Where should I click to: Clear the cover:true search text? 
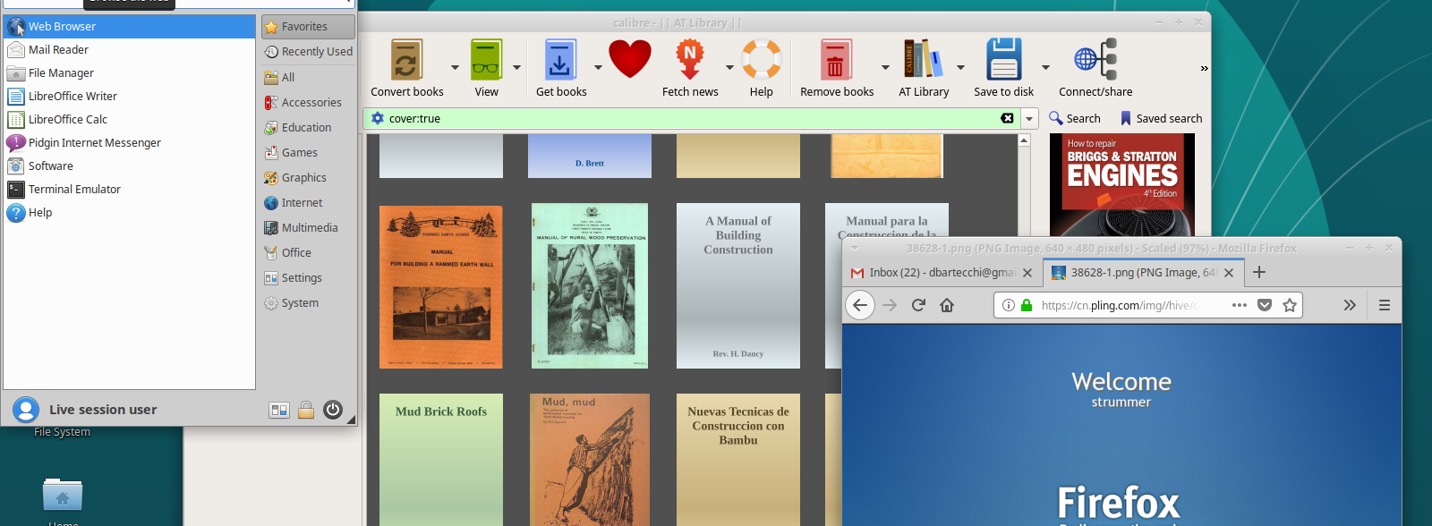click(x=1007, y=118)
